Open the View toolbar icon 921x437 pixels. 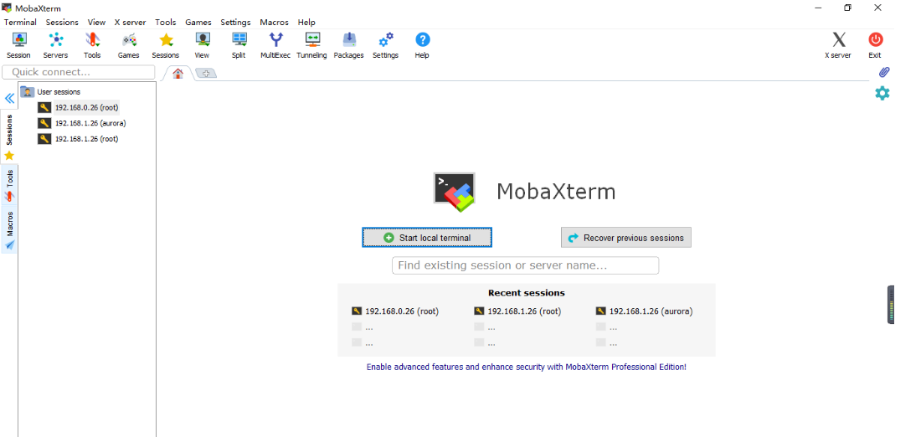click(202, 46)
